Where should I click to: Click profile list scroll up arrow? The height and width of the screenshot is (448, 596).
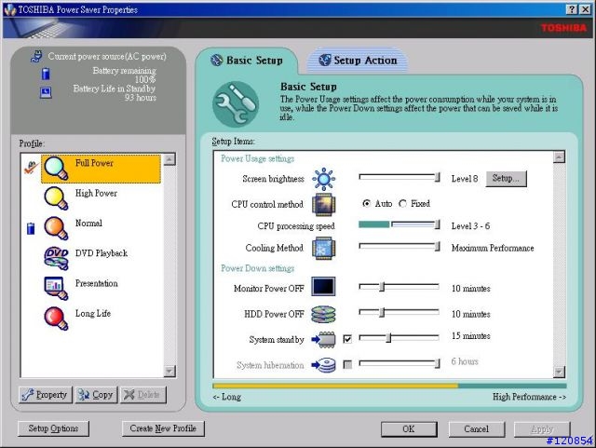click(169, 159)
